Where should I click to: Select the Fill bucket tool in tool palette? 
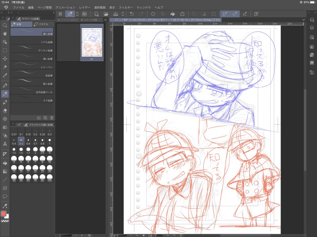coord(5,163)
